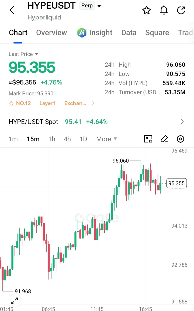Open the HYPE/USDT Spot market row
Image resolution: width=194 pixels, height=311 pixels.
click(x=97, y=121)
